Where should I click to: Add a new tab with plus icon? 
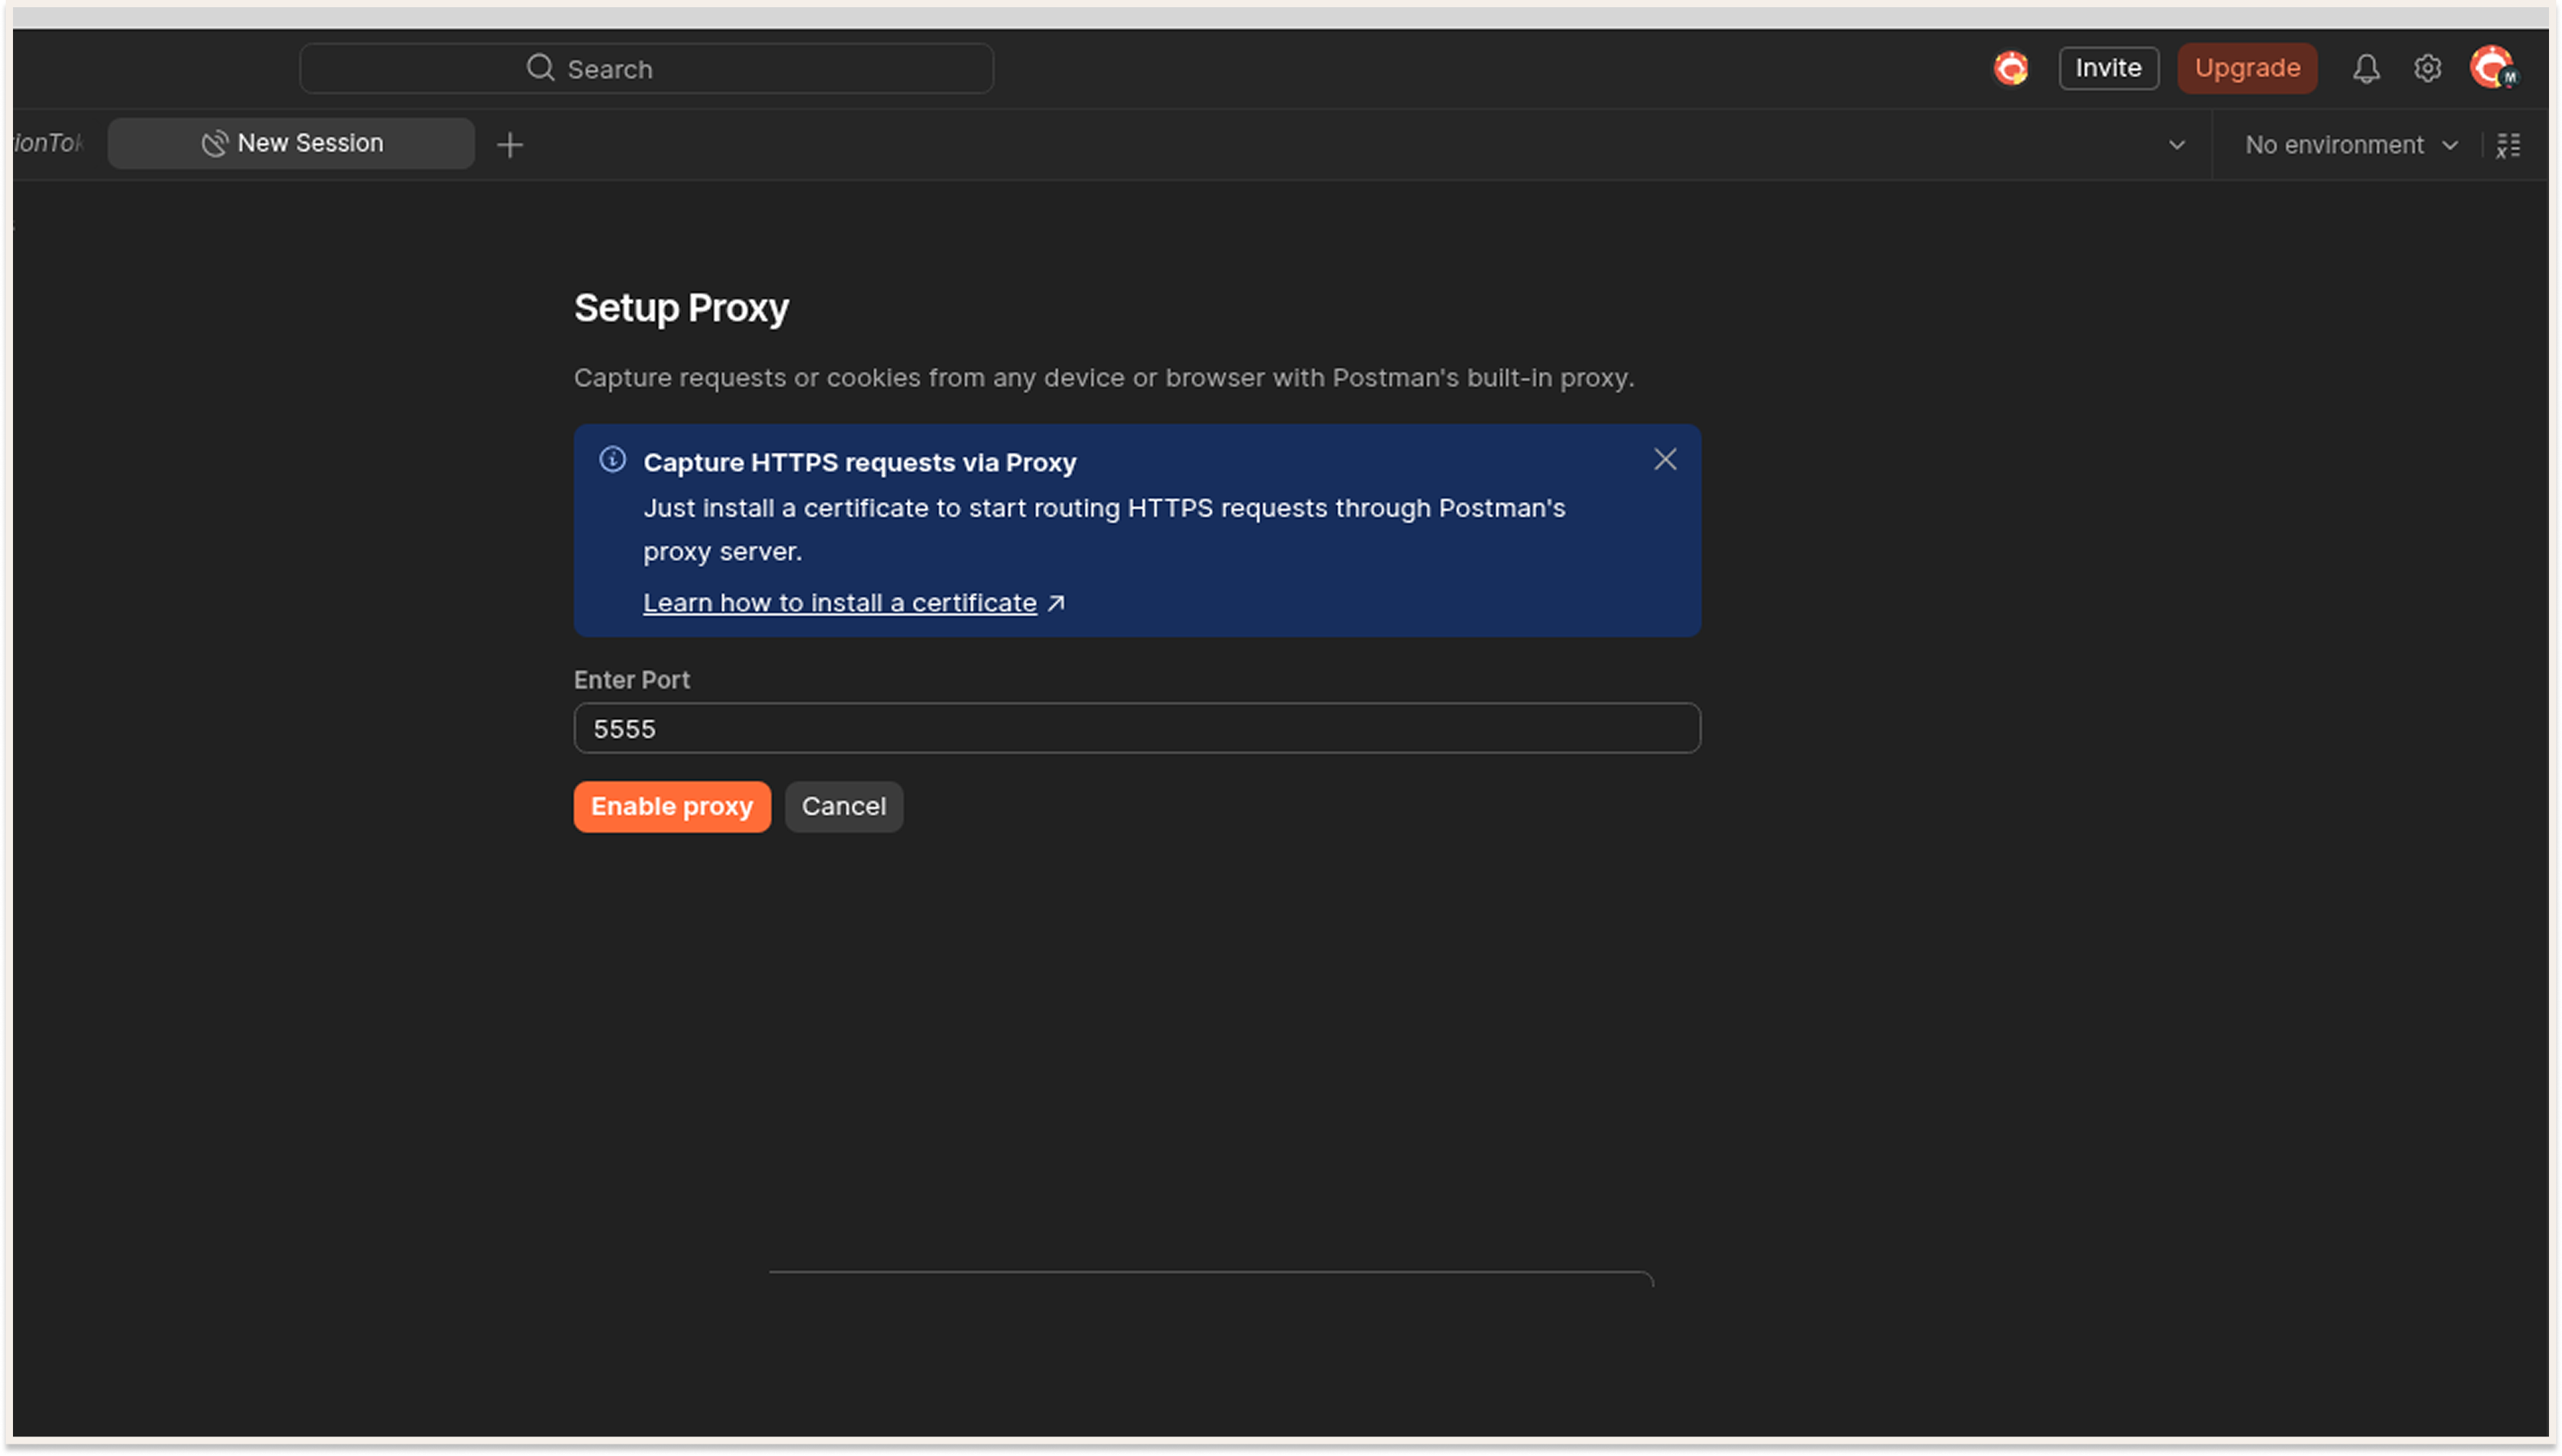pos(510,145)
